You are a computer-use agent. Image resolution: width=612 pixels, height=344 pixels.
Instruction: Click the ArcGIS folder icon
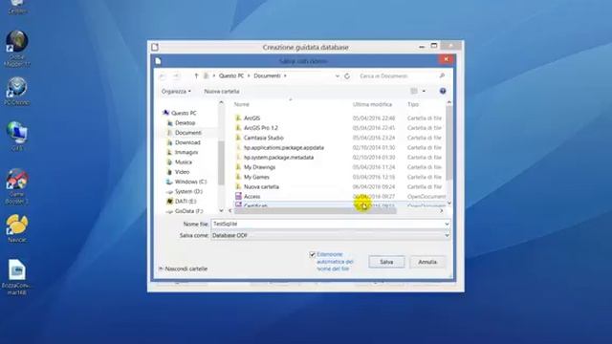click(x=238, y=118)
